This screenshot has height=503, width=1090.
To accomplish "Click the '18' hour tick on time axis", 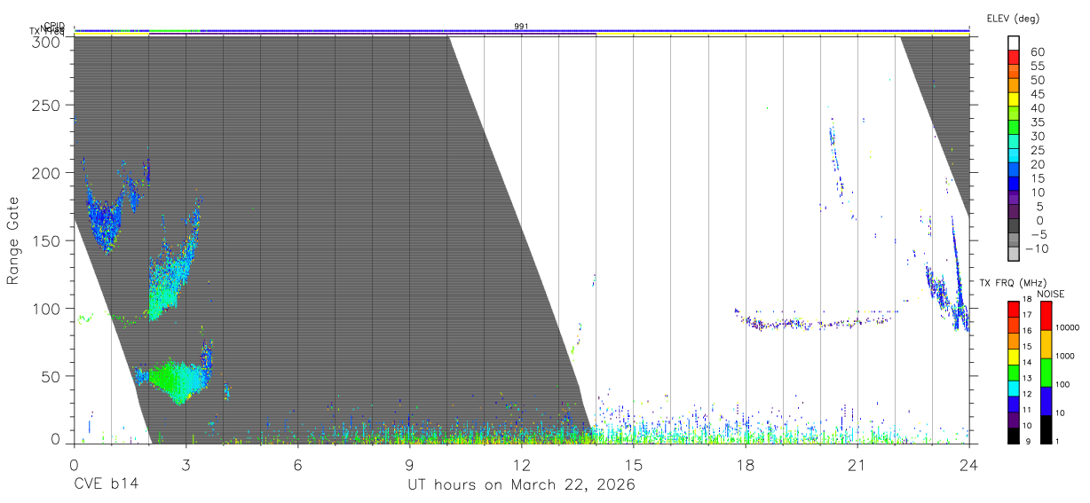I will (745, 464).
